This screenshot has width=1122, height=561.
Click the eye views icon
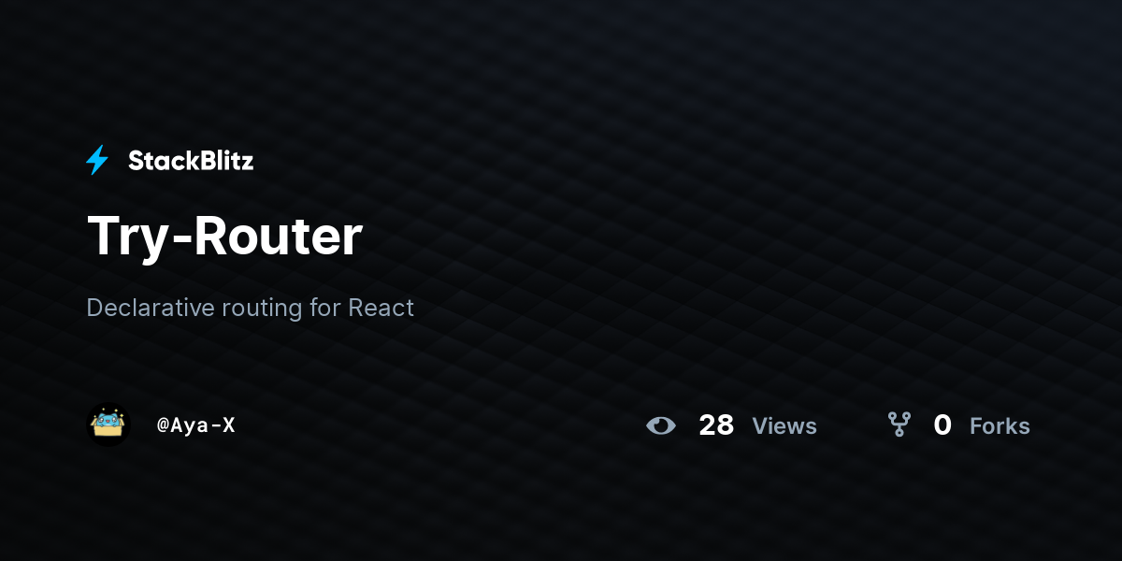(x=661, y=425)
